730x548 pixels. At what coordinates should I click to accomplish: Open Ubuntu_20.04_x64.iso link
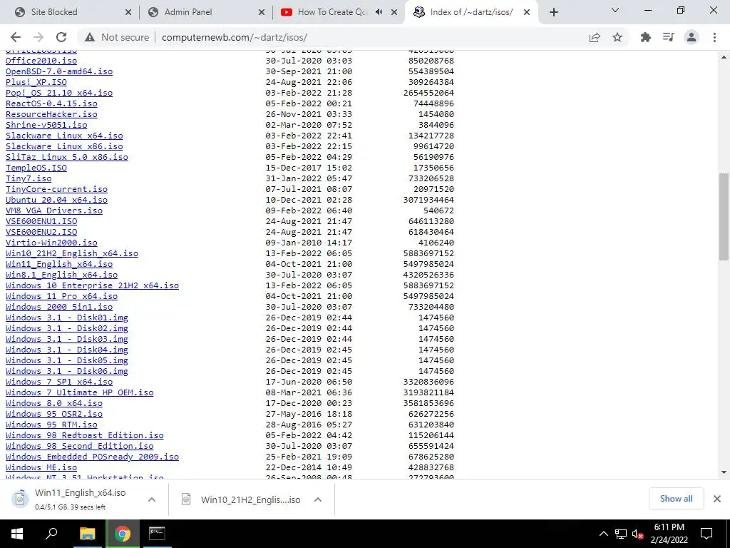point(57,200)
